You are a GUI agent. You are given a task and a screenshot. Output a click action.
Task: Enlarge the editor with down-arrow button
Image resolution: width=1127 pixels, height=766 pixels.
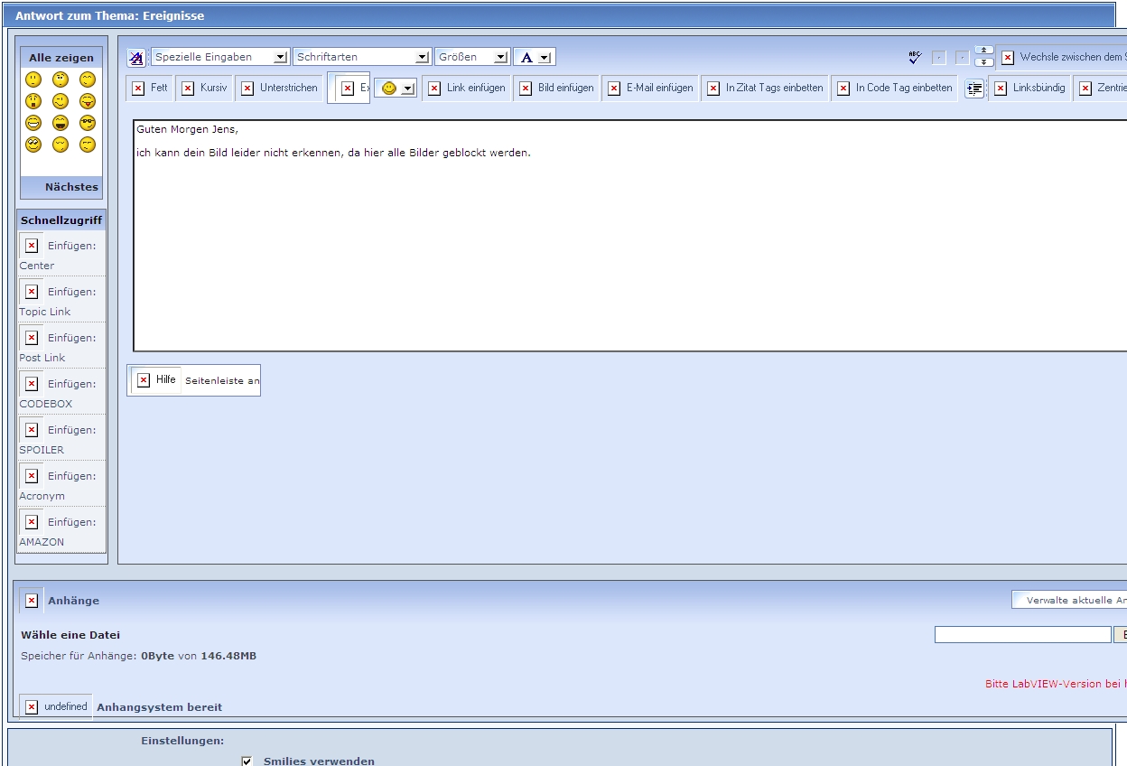(984, 62)
